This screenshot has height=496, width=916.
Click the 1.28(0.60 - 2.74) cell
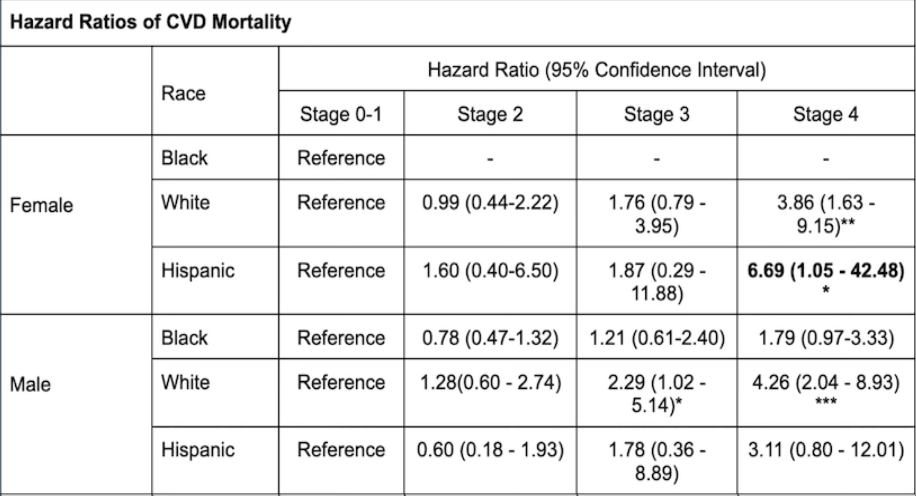point(490,383)
